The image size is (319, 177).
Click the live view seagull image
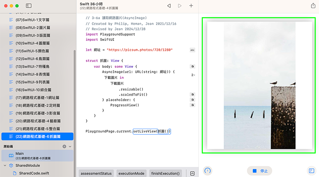(x=259, y=84)
